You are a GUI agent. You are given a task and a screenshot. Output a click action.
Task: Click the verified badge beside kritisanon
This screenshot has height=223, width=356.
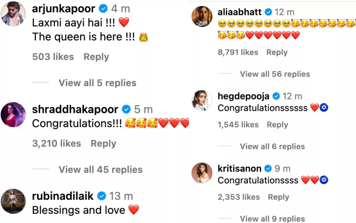268,169
